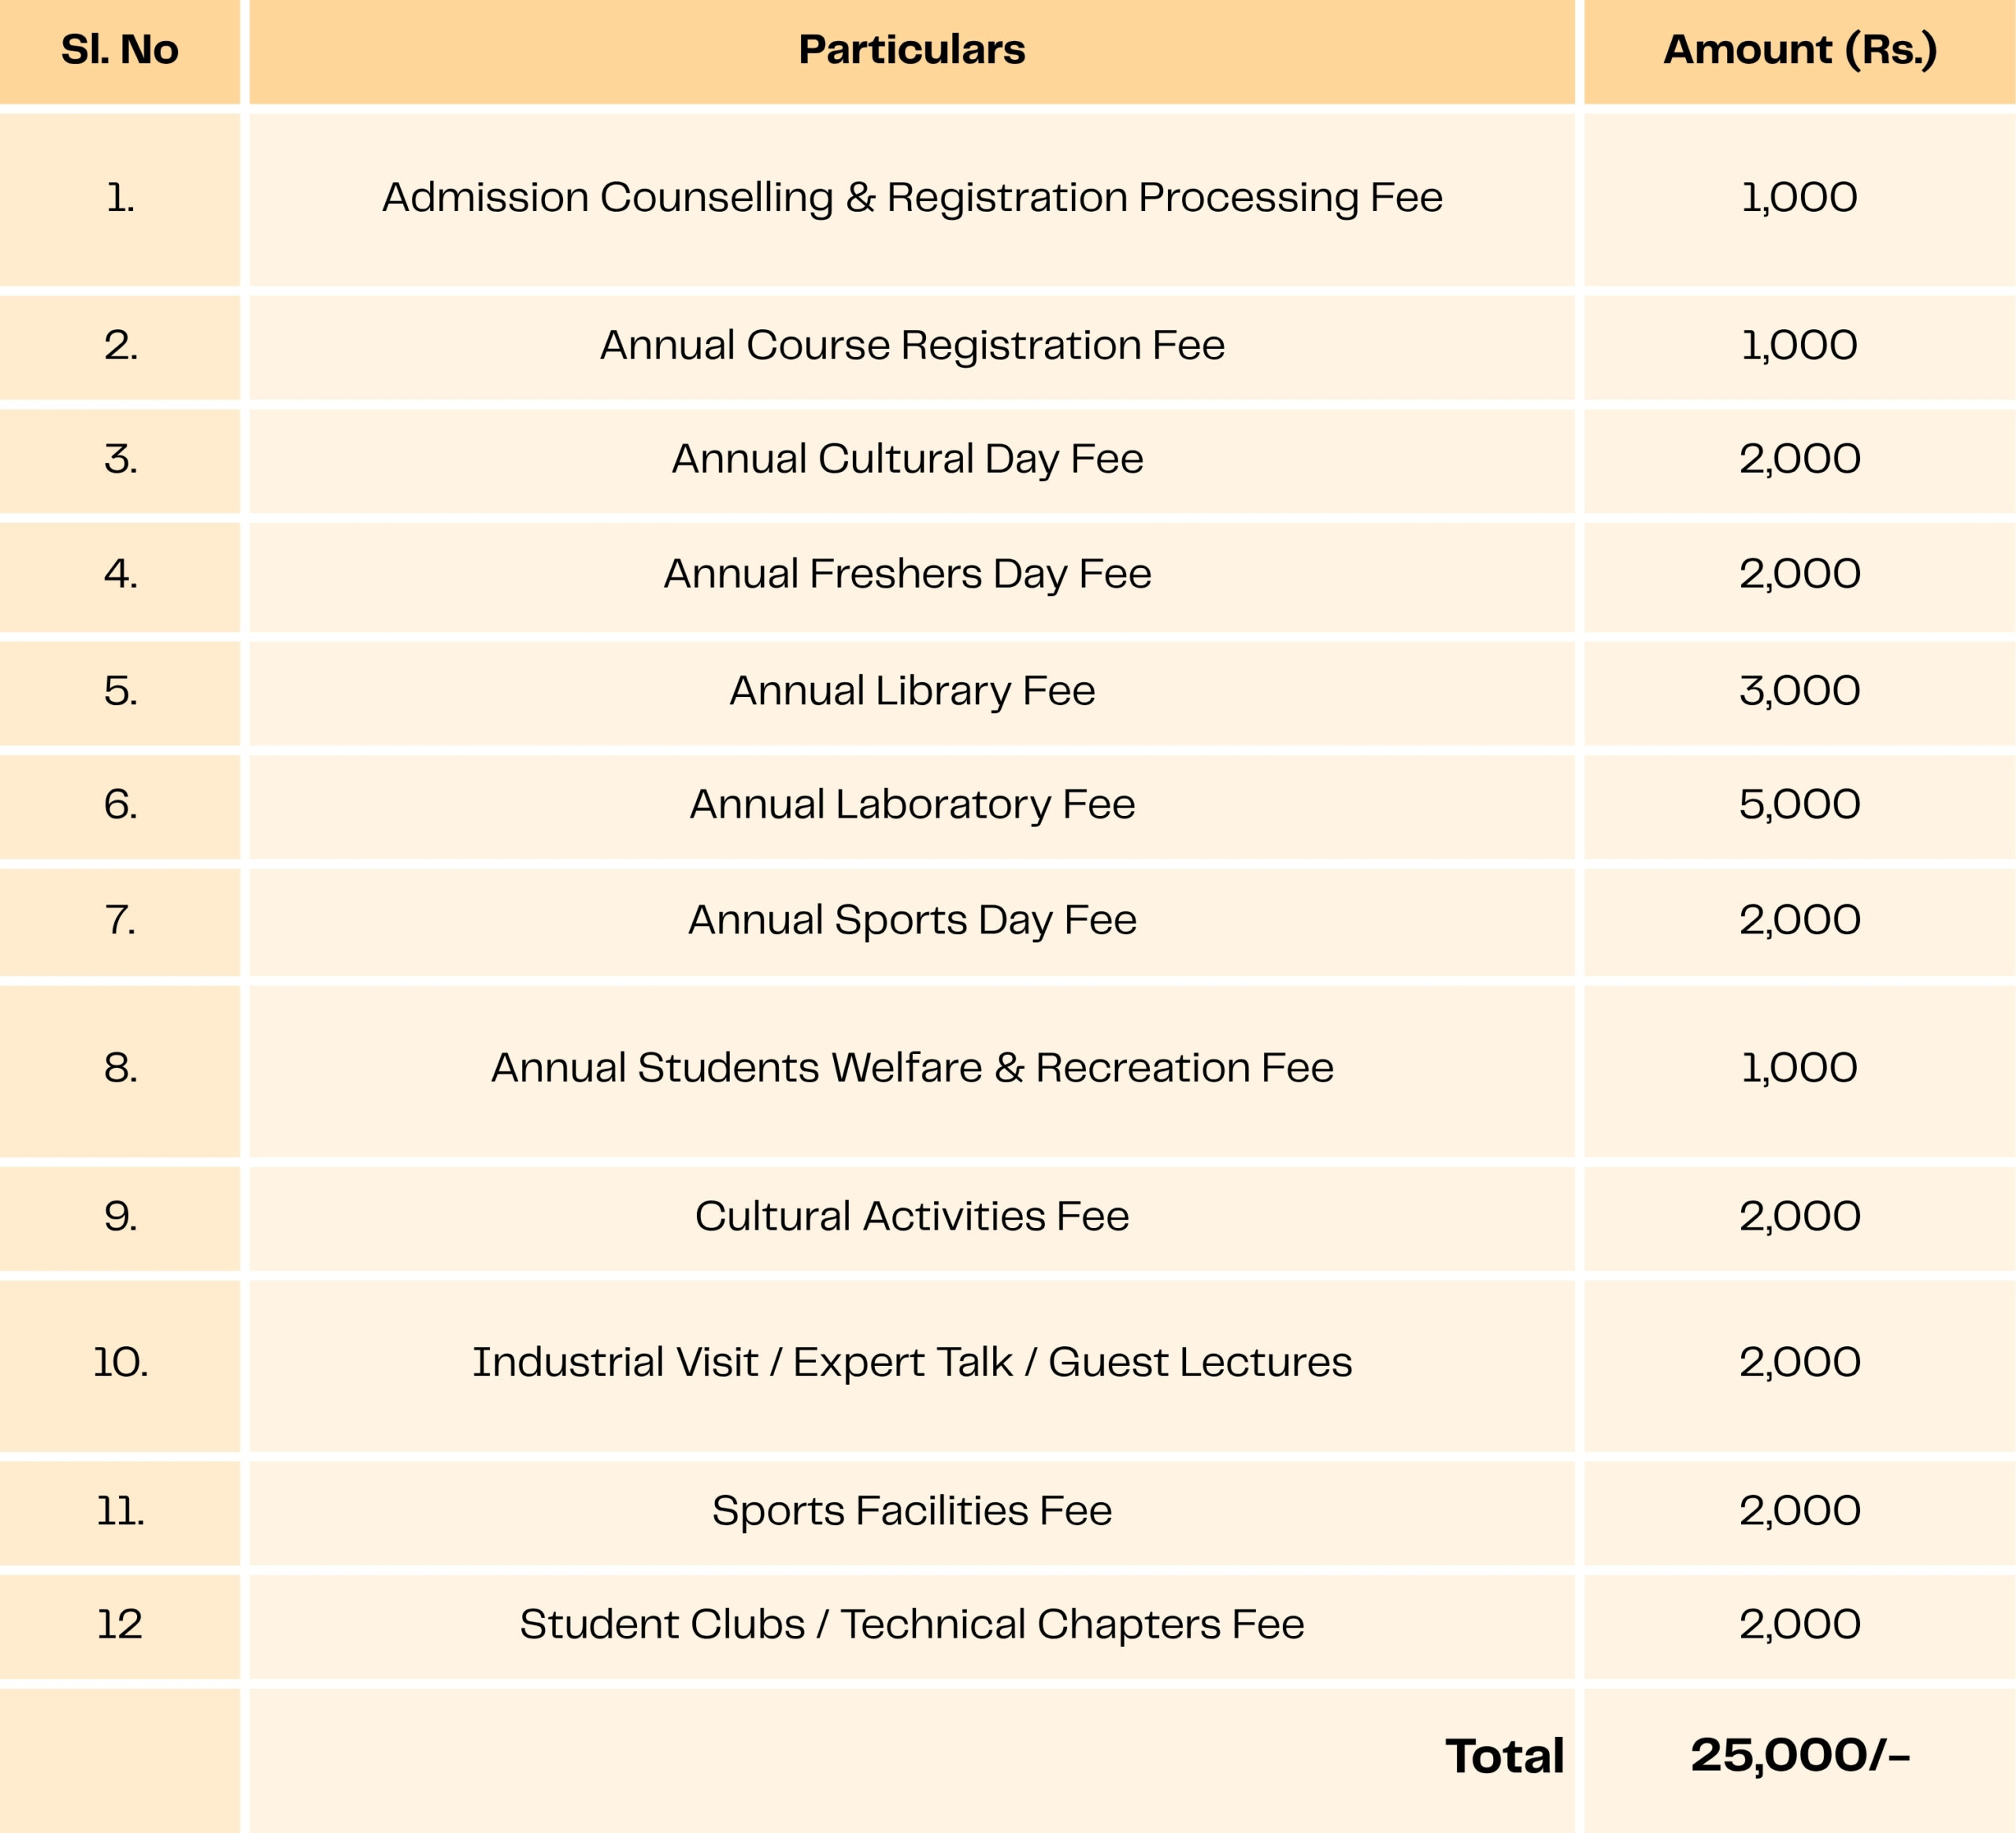Click serial number 10. cell

tap(120, 1362)
